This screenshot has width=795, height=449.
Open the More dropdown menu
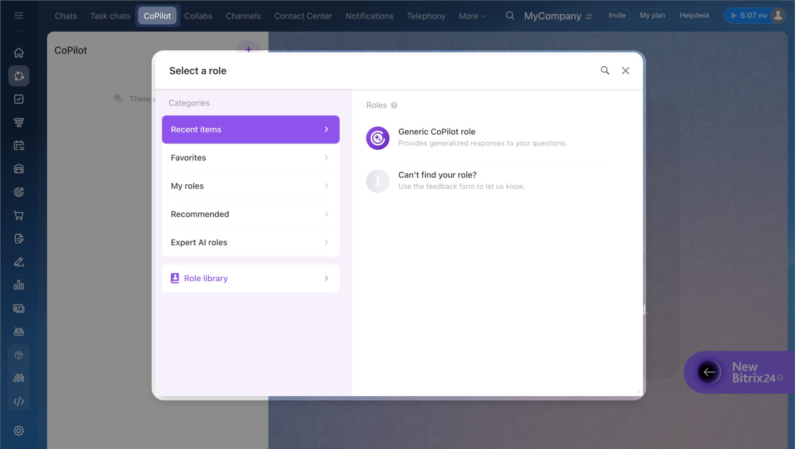pos(472,16)
